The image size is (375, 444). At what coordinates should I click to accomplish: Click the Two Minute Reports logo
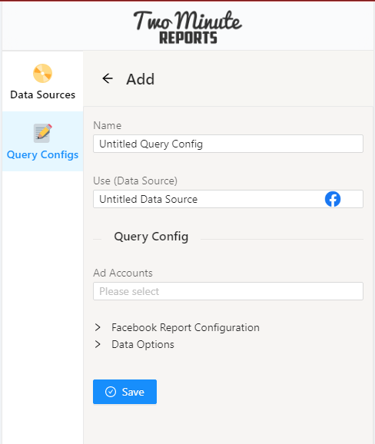coord(187,27)
